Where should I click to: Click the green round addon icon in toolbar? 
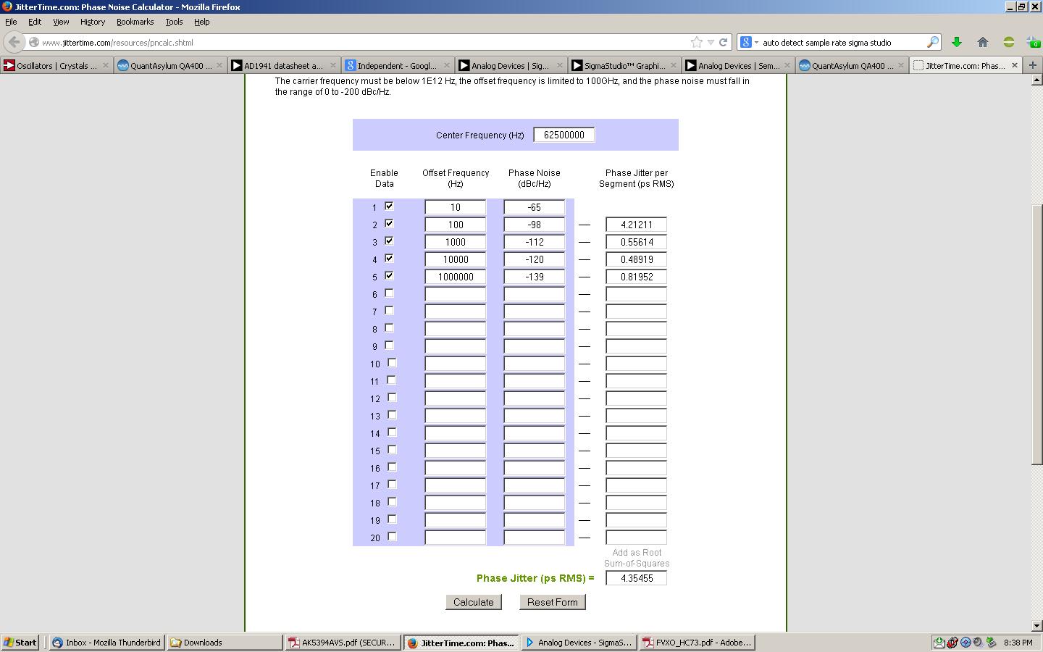click(1008, 42)
